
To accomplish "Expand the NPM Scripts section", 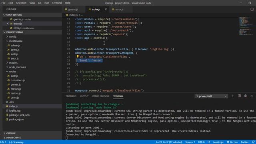I will pos(32,138).
